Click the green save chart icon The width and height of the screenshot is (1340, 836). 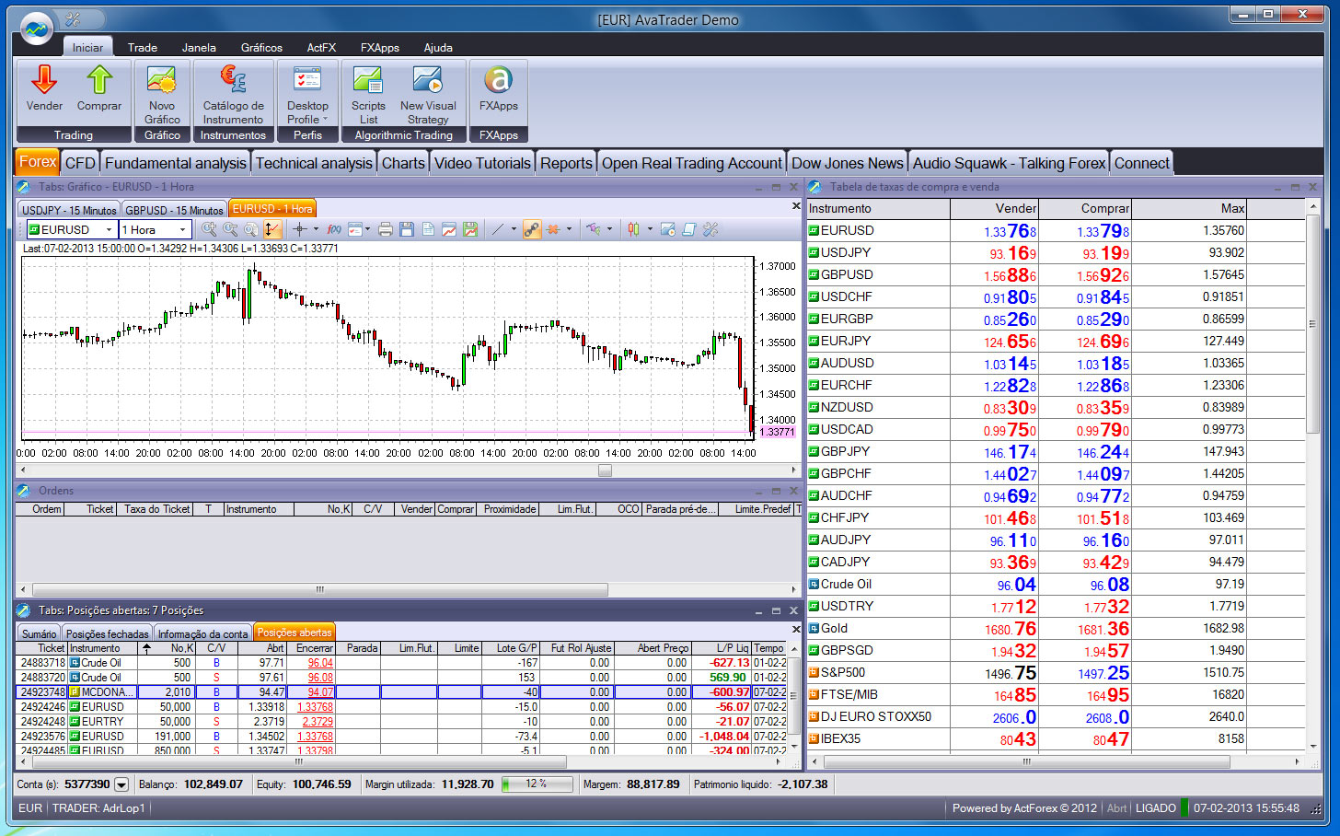pos(470,229)
